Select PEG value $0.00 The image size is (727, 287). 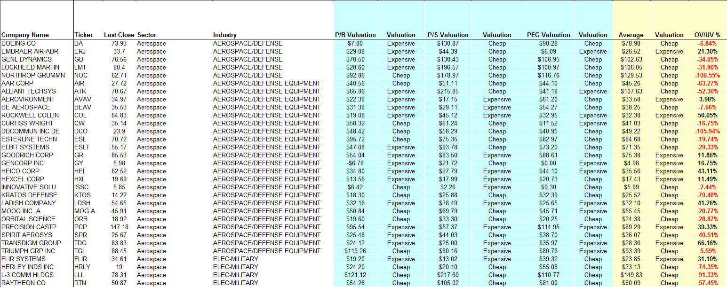coord(548,163)
